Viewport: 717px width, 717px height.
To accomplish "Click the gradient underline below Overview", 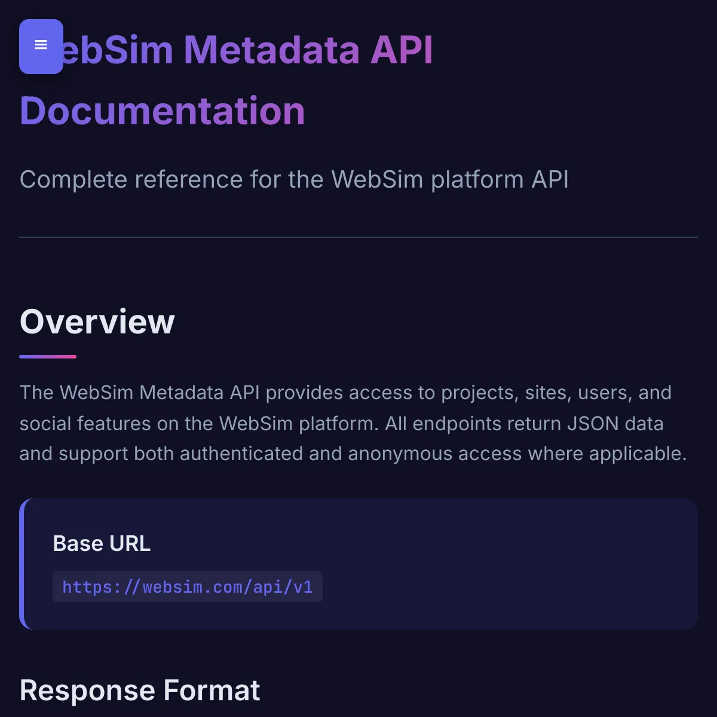I will pyautogui.click(x=48, y=357).
